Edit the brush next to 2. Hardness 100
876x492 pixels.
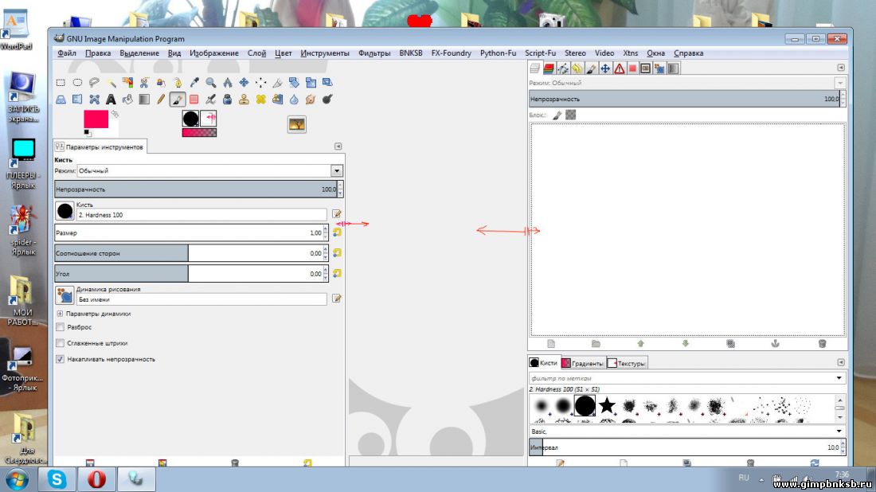[x=336, y=214]
